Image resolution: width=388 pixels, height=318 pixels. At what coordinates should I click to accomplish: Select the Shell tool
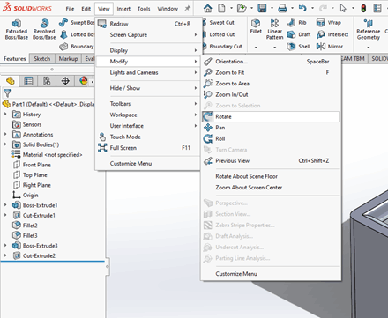tap(299, 47)
